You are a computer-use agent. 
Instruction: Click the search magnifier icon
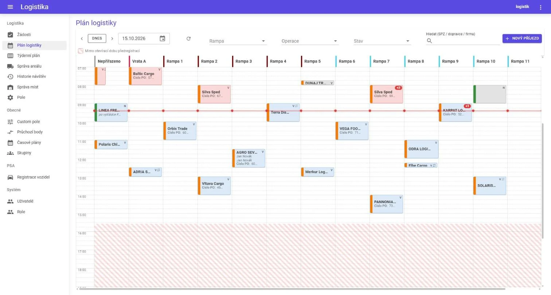tap(429, 41)
